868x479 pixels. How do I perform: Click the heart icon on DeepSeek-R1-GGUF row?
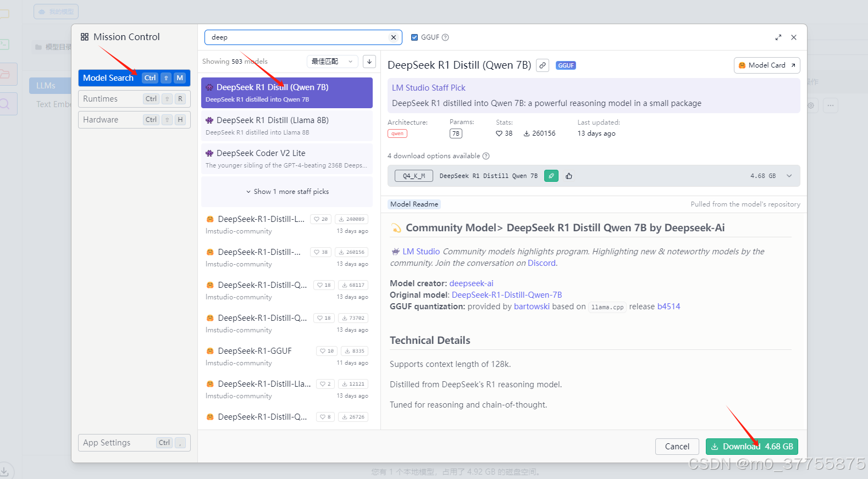tap(324, 351)
